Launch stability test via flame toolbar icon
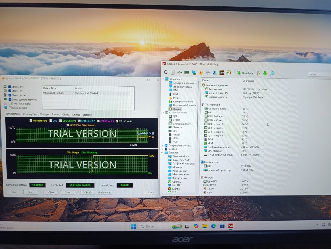Screen dimensions: 331x249 (x=201, y=73)
